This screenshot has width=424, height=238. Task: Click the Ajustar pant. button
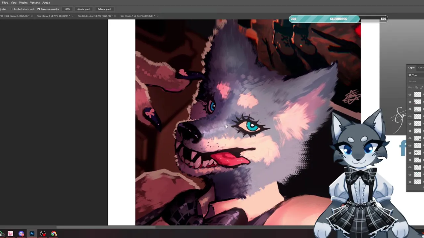(x=84, y=9)
